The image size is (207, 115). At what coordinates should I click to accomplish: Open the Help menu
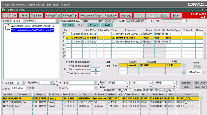pyautogui.click(x=56, y=5)
